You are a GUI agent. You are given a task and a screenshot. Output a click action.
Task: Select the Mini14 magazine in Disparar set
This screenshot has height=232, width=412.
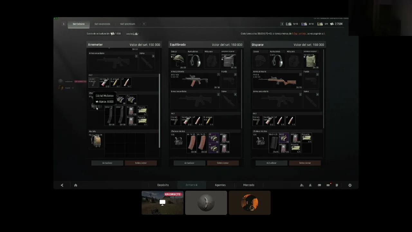tap(274, 143)
